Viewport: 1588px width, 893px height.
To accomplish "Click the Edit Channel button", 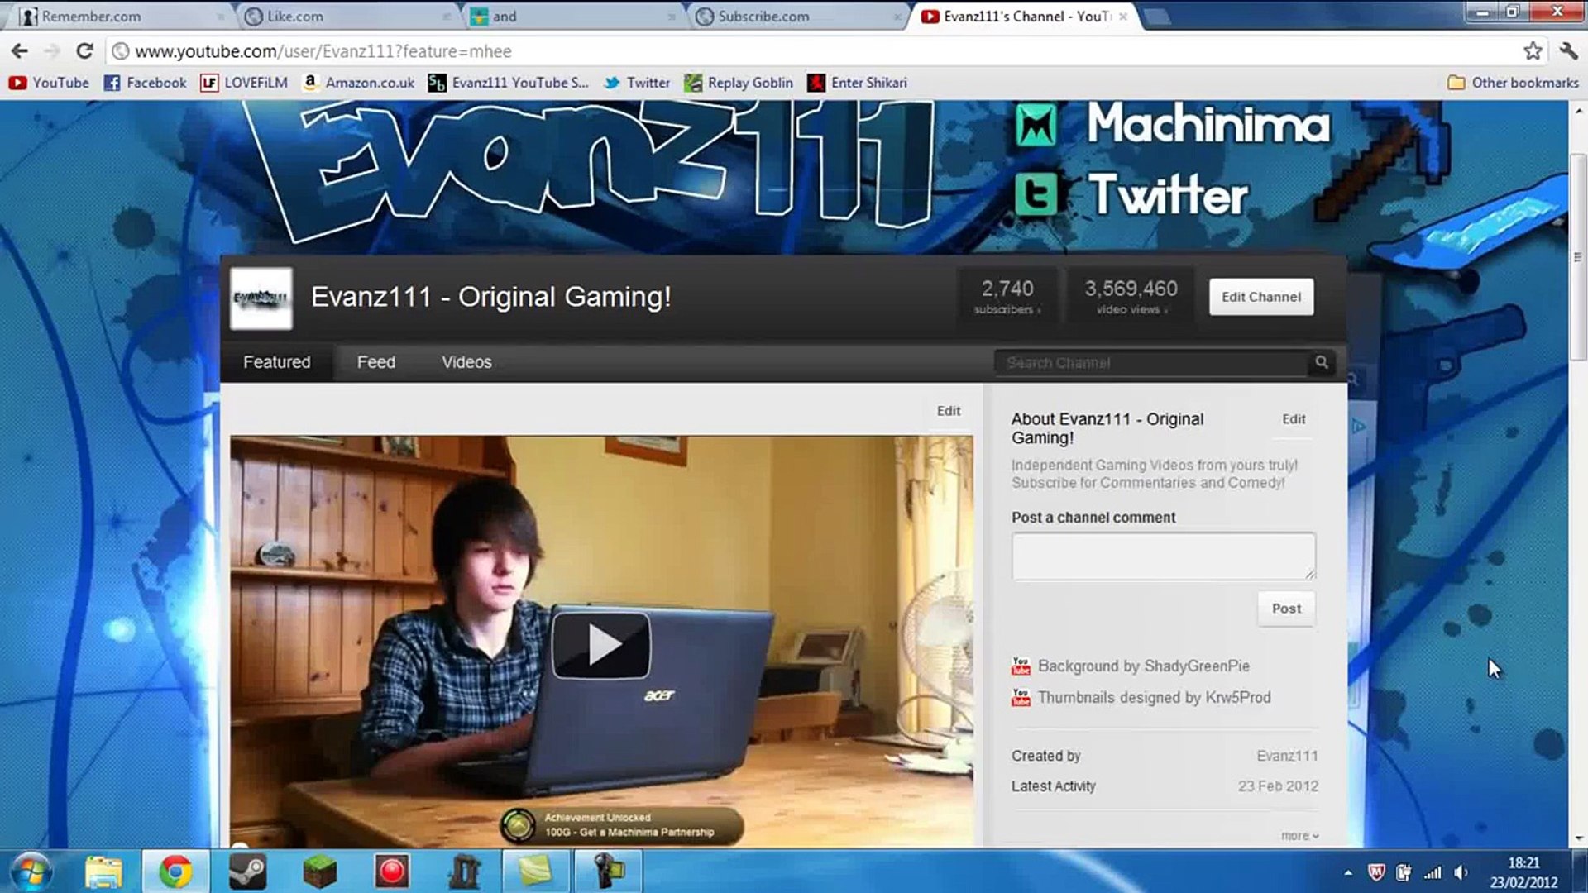I will click(1260, 297).
